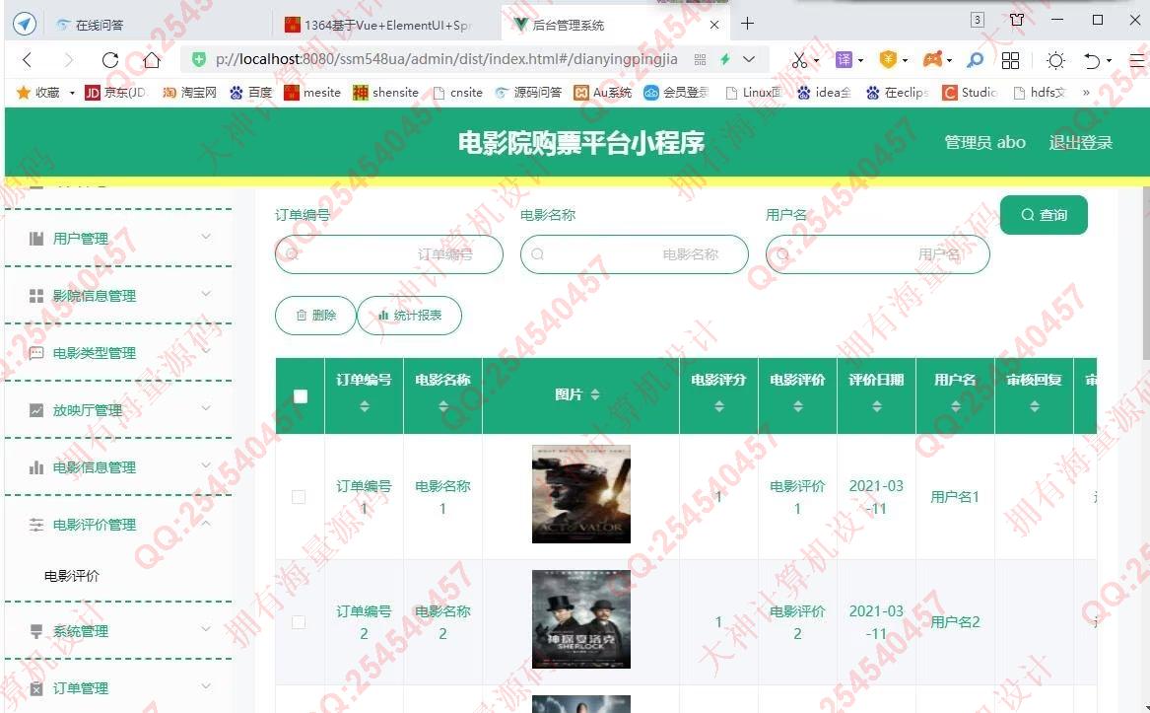This screenshot has height=713, width=1150.
Task: Open the 淘宝网 bookmark
Action: [189, 93]
